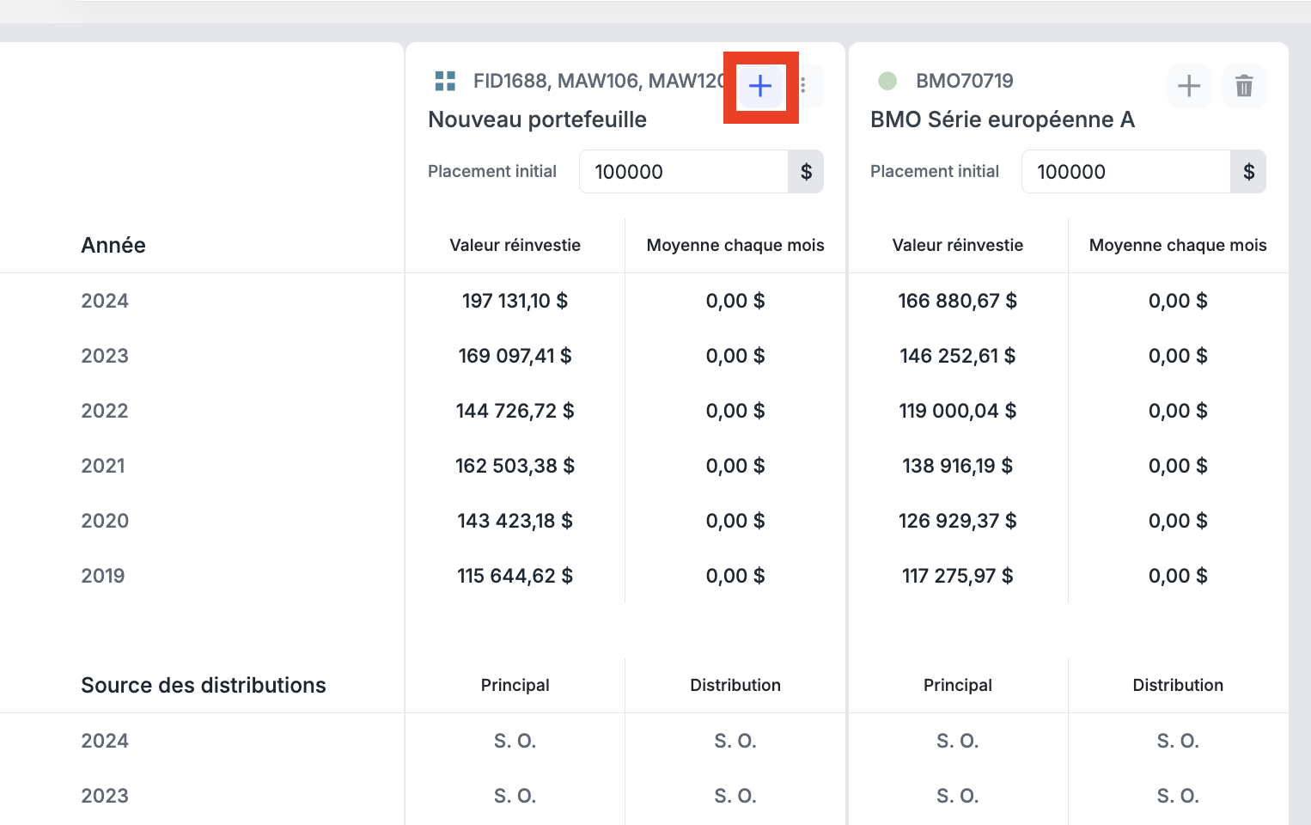Click the FID1688, MAW106 fund codes label
This screenshot has height=825, width=1311.
(x=599, y=81)
